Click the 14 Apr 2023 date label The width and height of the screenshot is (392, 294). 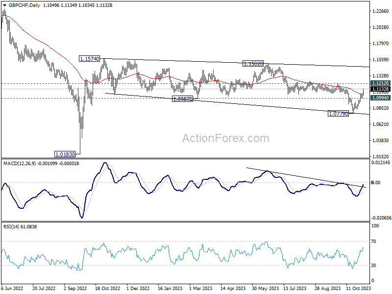[233, 289]
